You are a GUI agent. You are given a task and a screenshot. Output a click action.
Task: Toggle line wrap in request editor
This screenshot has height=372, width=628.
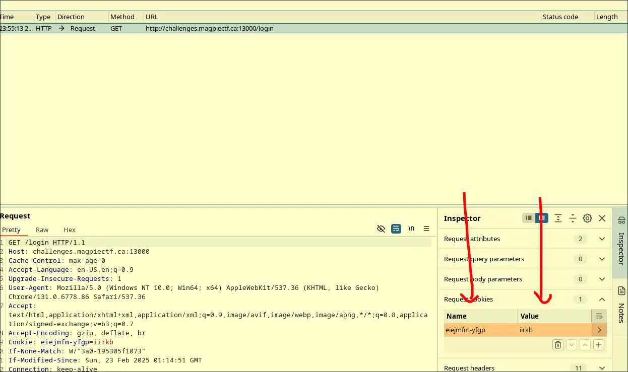[x=396, y=229]
